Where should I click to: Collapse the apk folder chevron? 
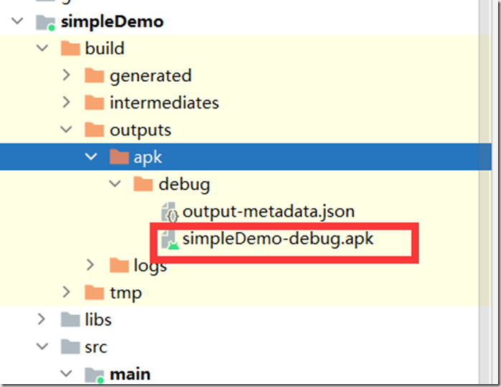point(90,157)
